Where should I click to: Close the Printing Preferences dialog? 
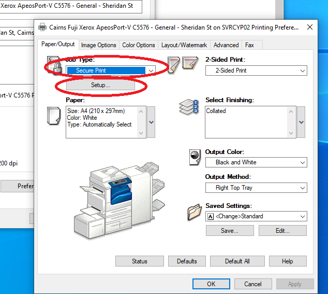(310, 27)
